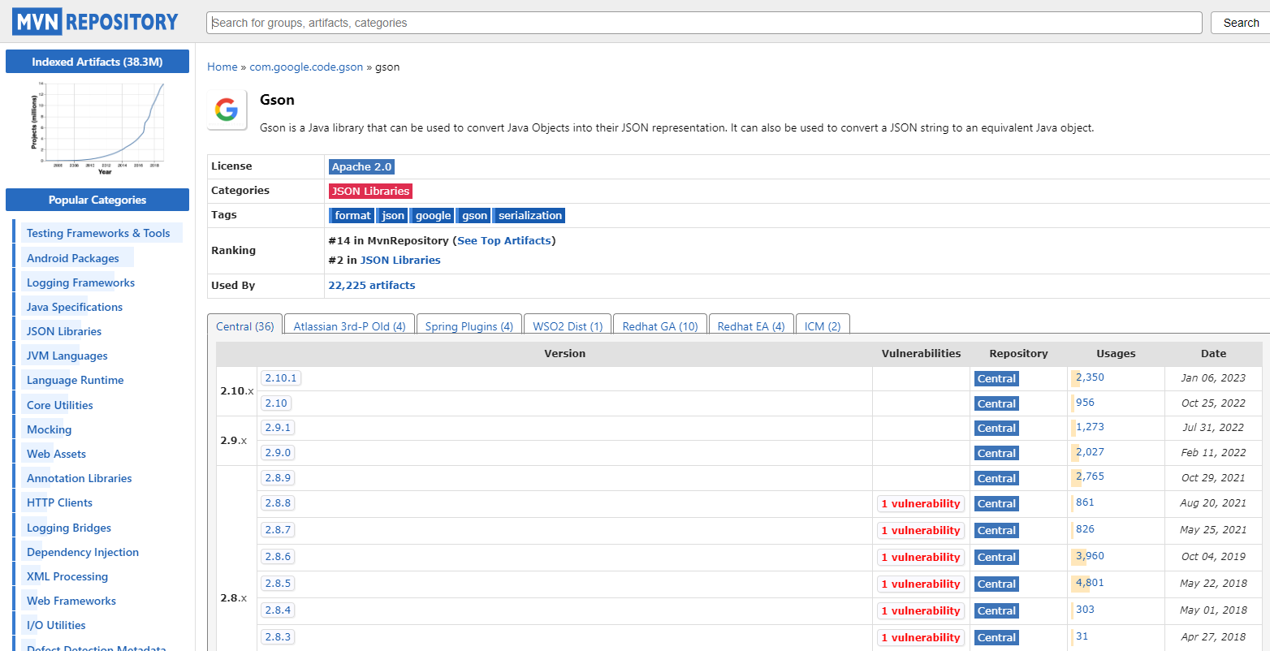Open version 2.9.0
The width and height of the screenshot is (1270, 651).
pos(278,452)
